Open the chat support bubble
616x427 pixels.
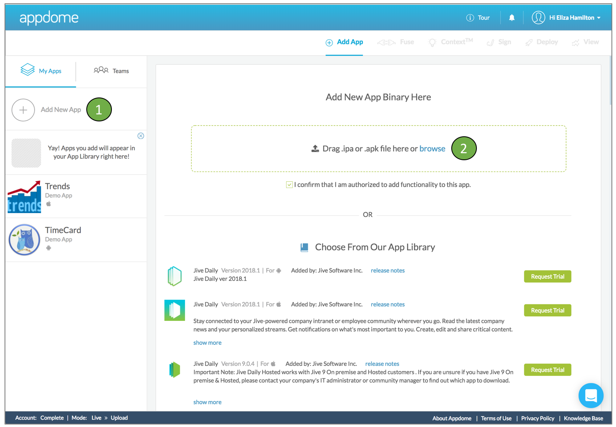[x=591, y=396]
